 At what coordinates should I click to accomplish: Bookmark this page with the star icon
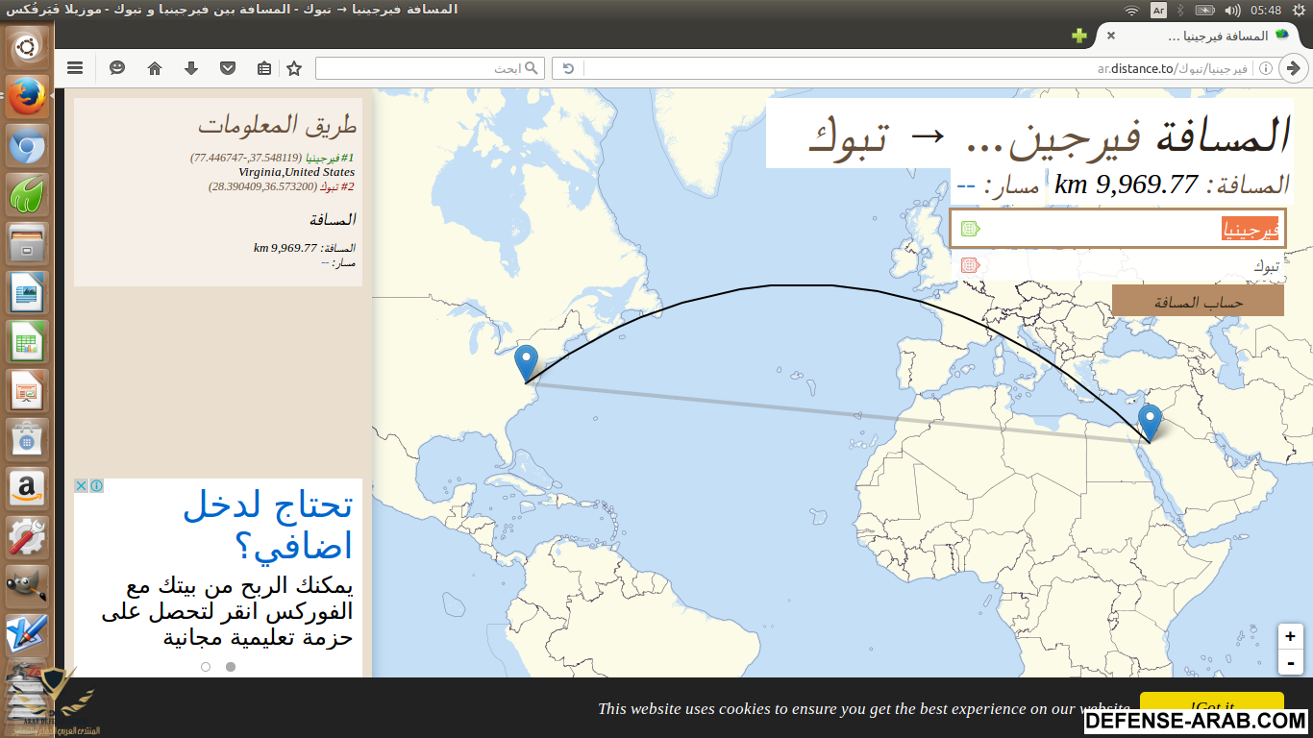(295, 68)
